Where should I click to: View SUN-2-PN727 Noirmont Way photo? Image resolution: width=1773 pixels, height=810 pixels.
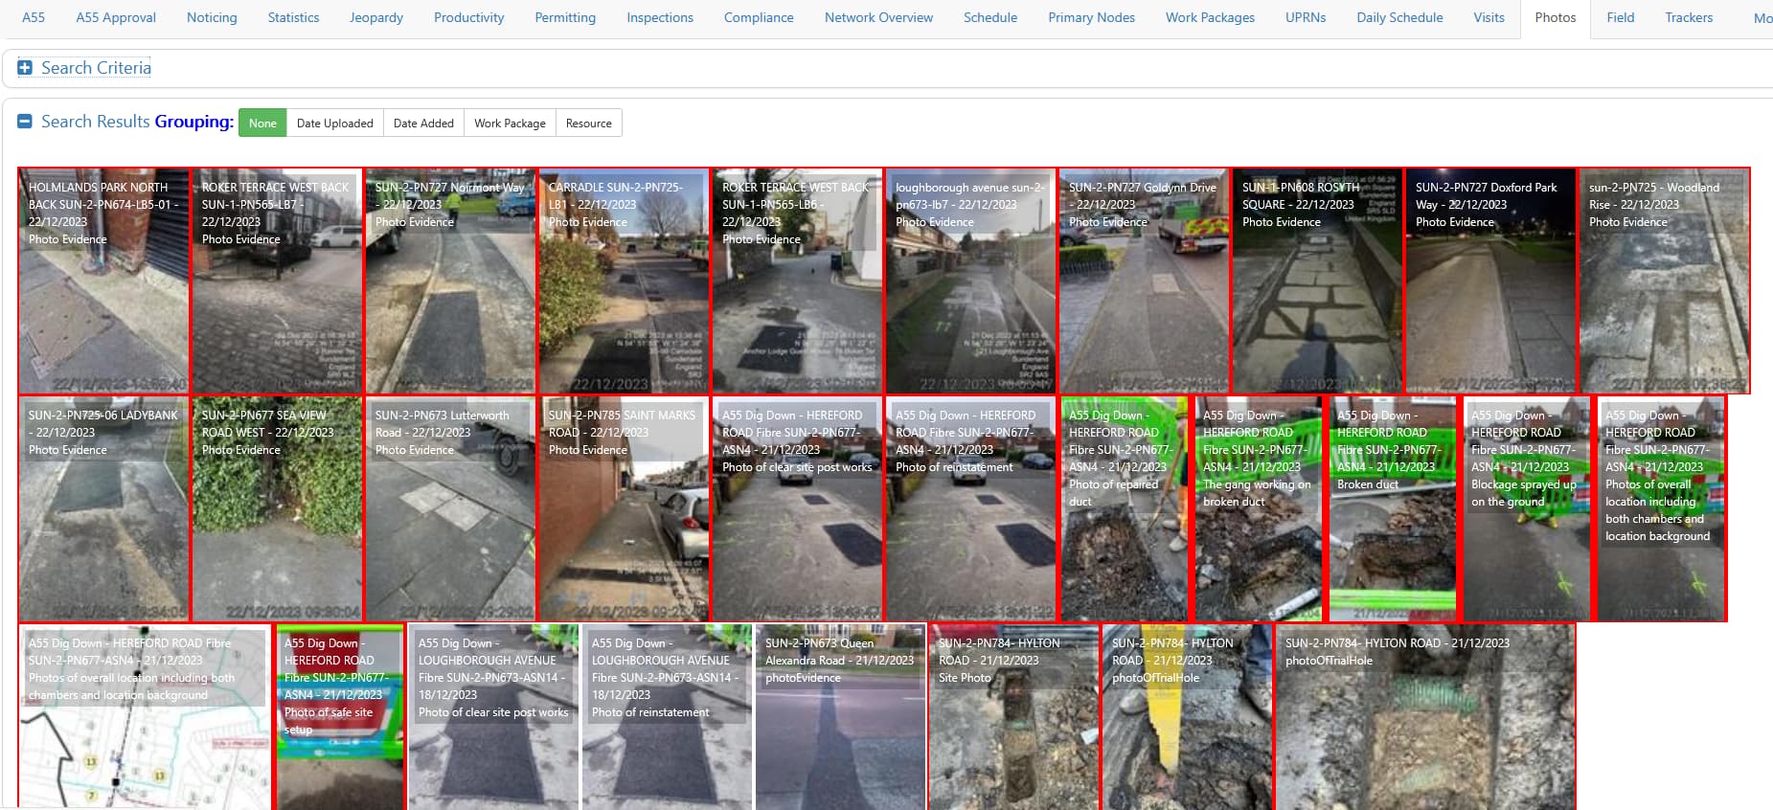point(450,281)
